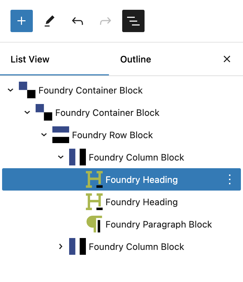This screenshot has width=243, height=282.
Task: Collapse the Foundry Row Block
Action: click(x=44, y=135)
